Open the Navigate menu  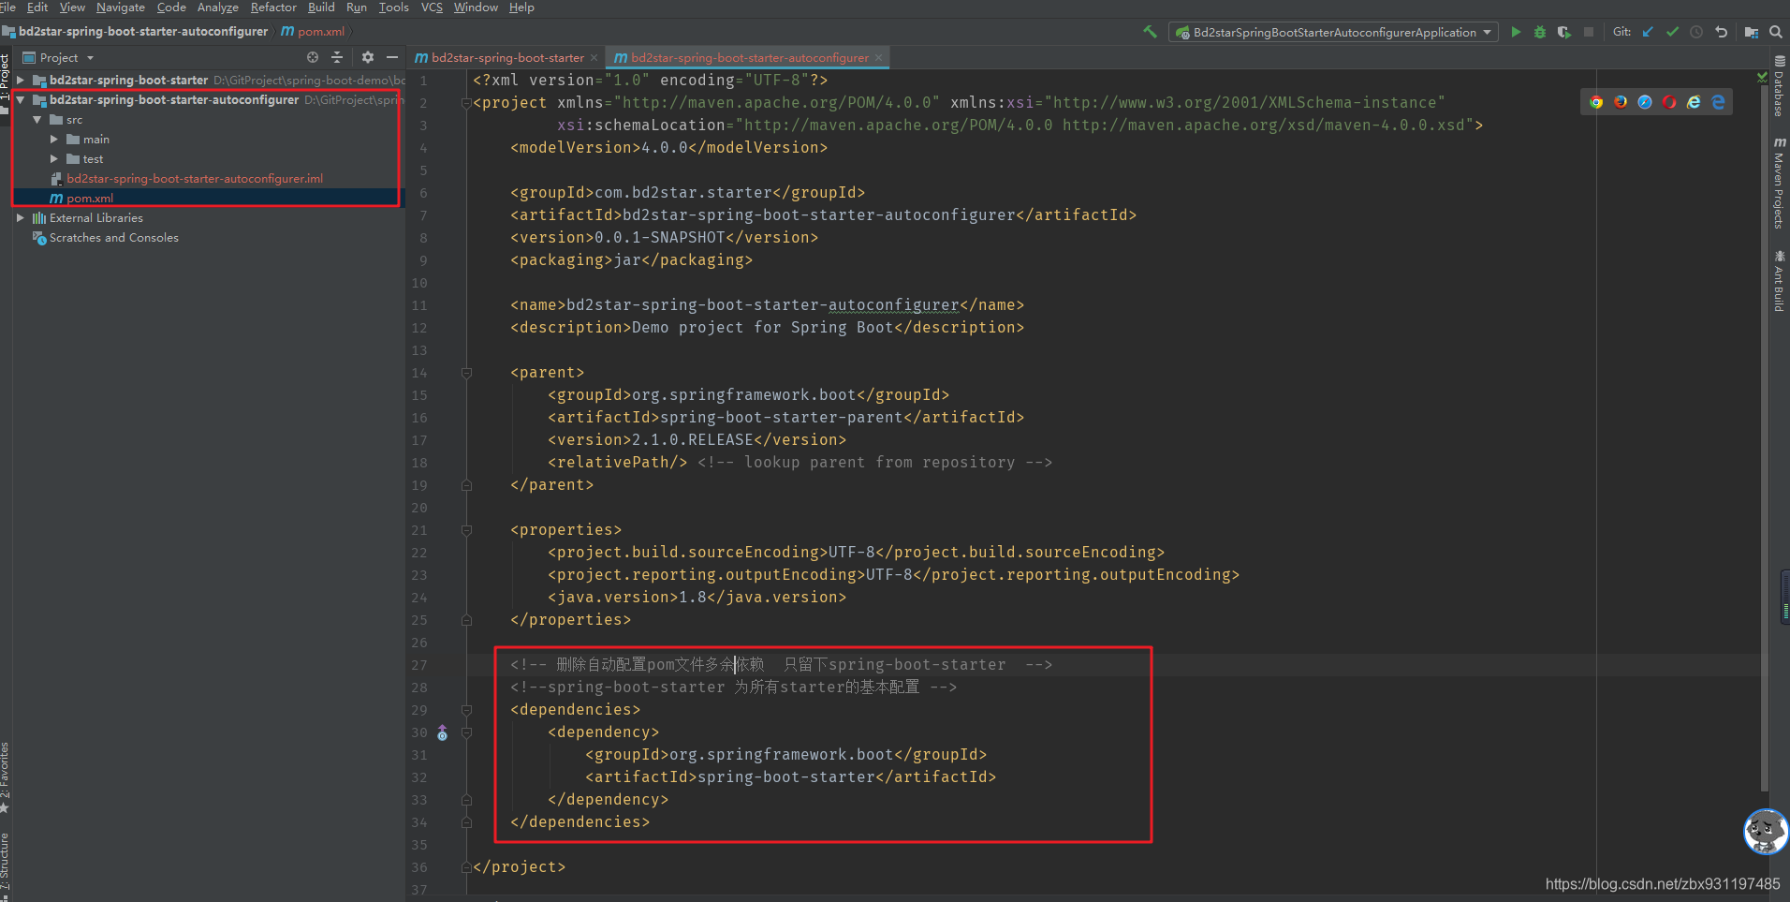pyautogui.click(x=121, y=7)
